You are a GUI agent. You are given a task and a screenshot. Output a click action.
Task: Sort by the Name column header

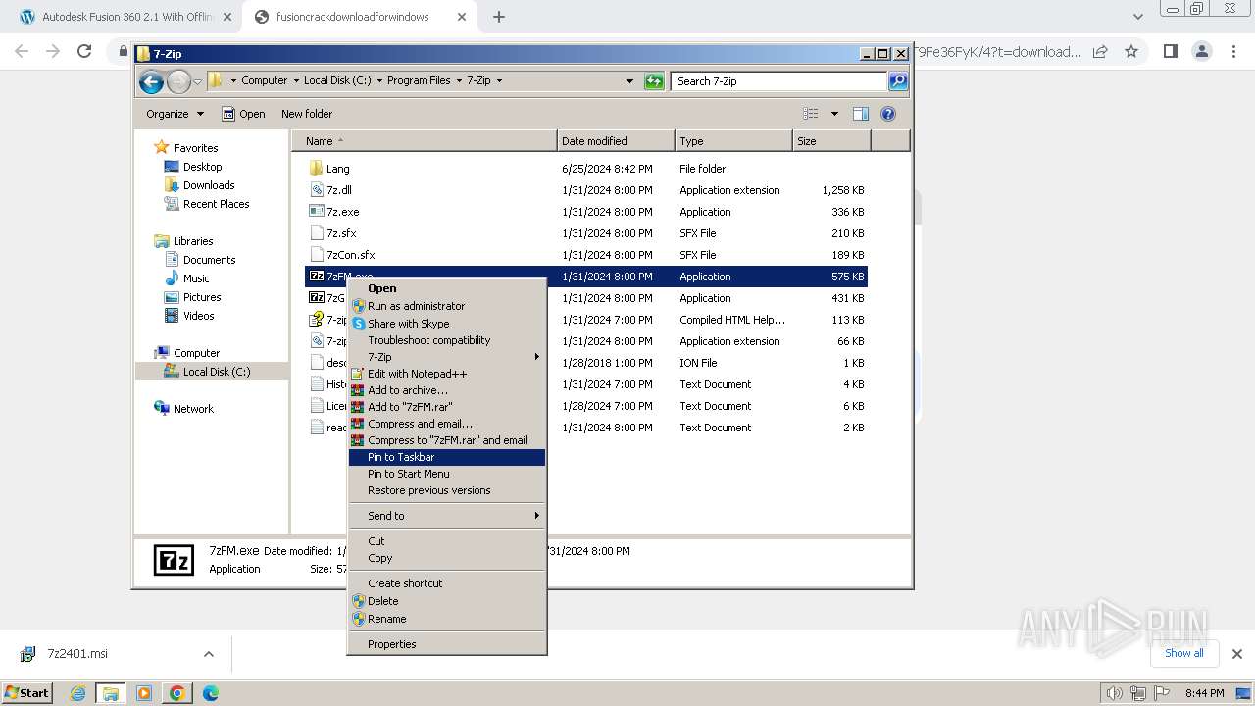click(424, 141)
